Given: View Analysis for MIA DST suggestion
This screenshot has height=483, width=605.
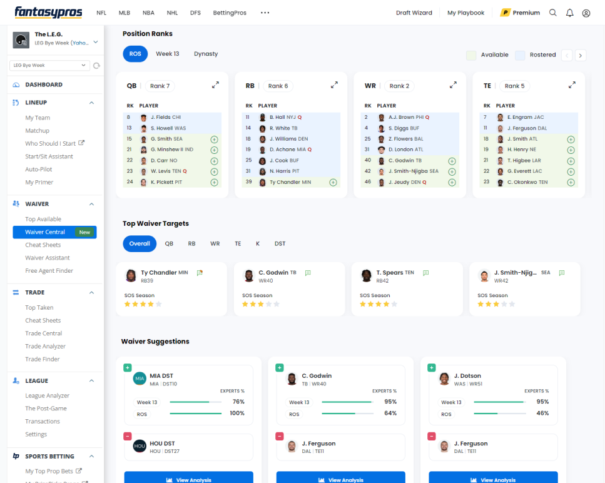Looking at the screenshot, I should pyautogui.click(x=189, y=477).
